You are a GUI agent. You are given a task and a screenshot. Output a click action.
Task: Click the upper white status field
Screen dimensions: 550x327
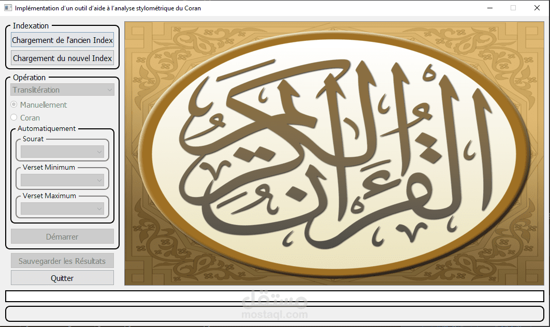(x=274, y=296)
